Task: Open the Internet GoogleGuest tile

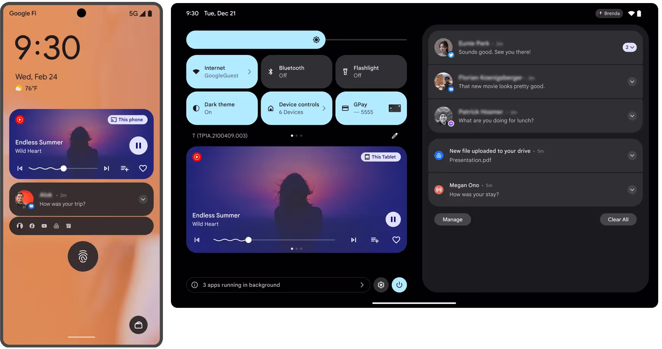Action: [222, 72]
